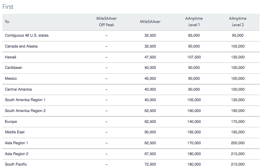Select the South Pacific destination
This screenshot has height=168, width=262.
tap(16, 164)
